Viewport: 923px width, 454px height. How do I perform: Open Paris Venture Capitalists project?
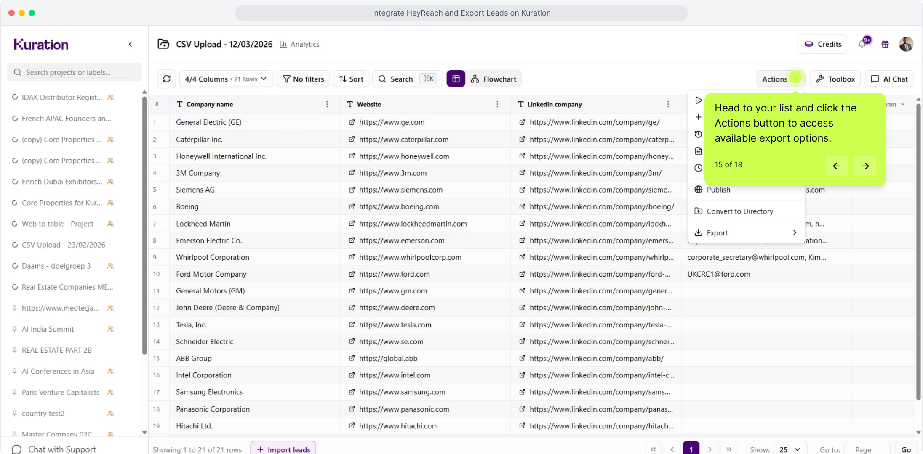point(61,392)
